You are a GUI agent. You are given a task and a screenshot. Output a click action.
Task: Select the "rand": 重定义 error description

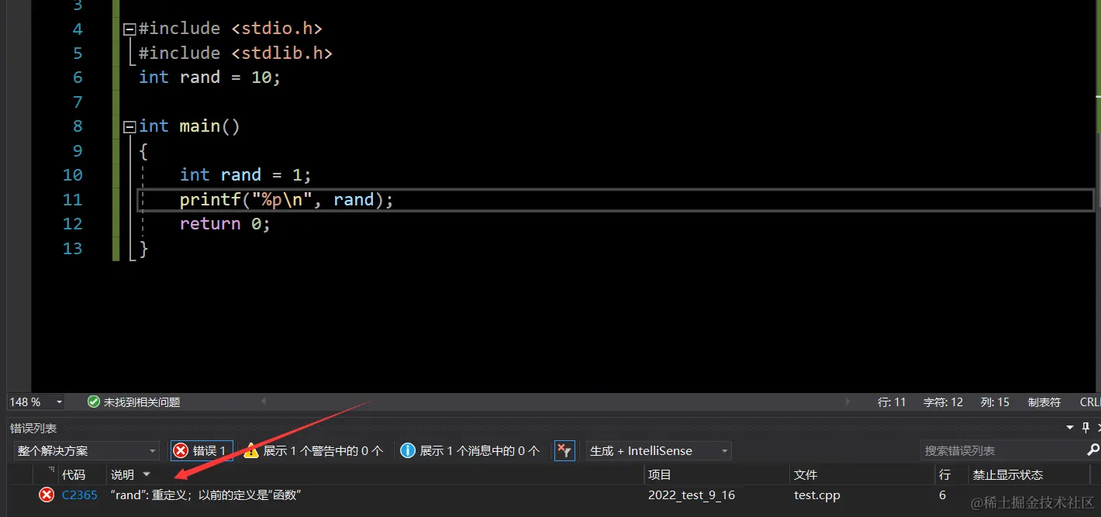[x=205, y=495]
